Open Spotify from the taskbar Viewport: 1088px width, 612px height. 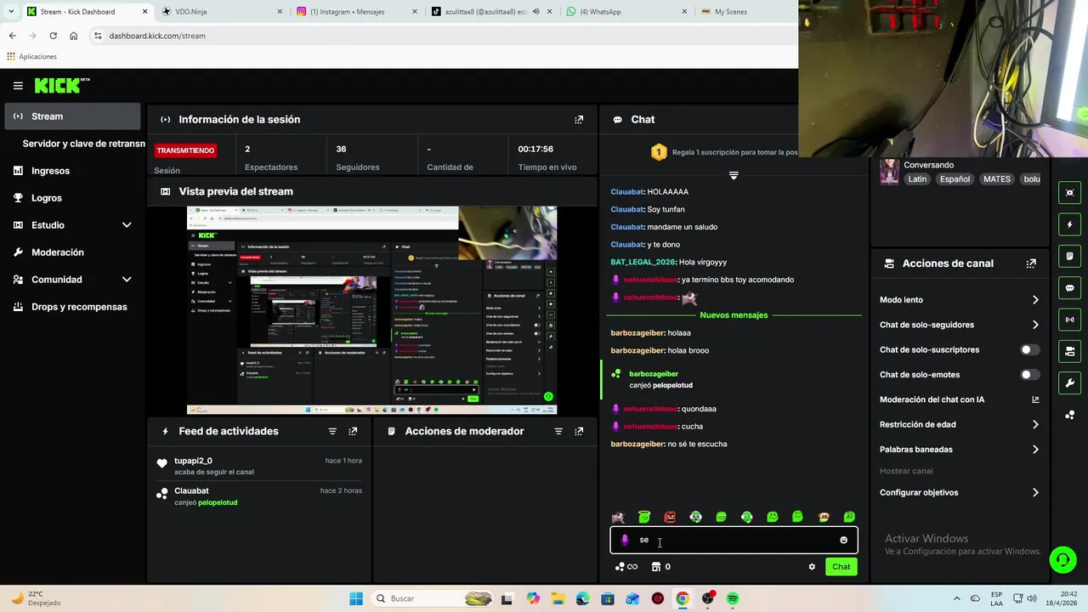click(x=733, y=598)
